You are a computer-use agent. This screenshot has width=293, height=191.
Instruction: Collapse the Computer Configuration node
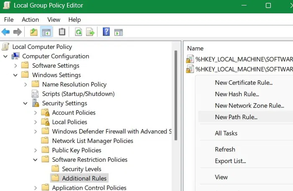(5, 56)
